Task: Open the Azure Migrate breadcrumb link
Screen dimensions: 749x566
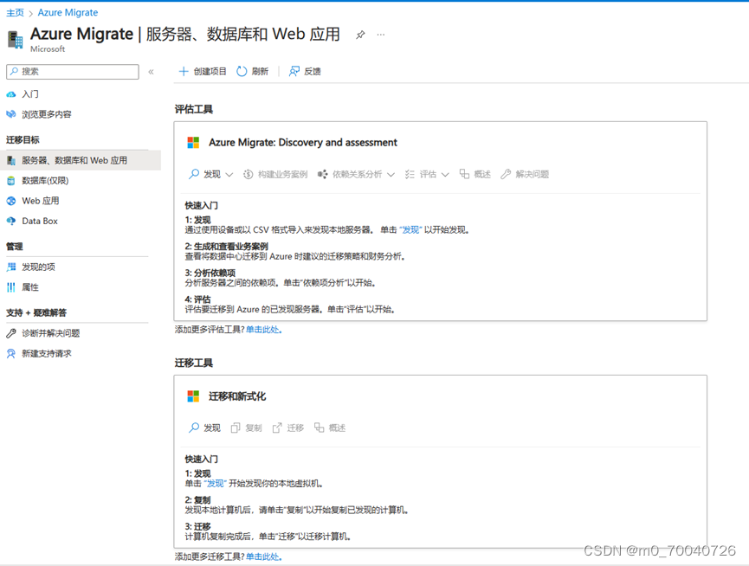Action: tap(68, 12)
